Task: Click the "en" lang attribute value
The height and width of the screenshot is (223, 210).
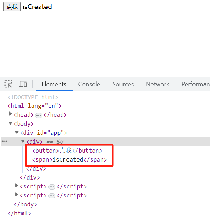Action: click(x=52, y=106)
